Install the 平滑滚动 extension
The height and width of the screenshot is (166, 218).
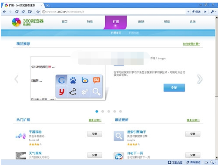(x=94, y=134)
